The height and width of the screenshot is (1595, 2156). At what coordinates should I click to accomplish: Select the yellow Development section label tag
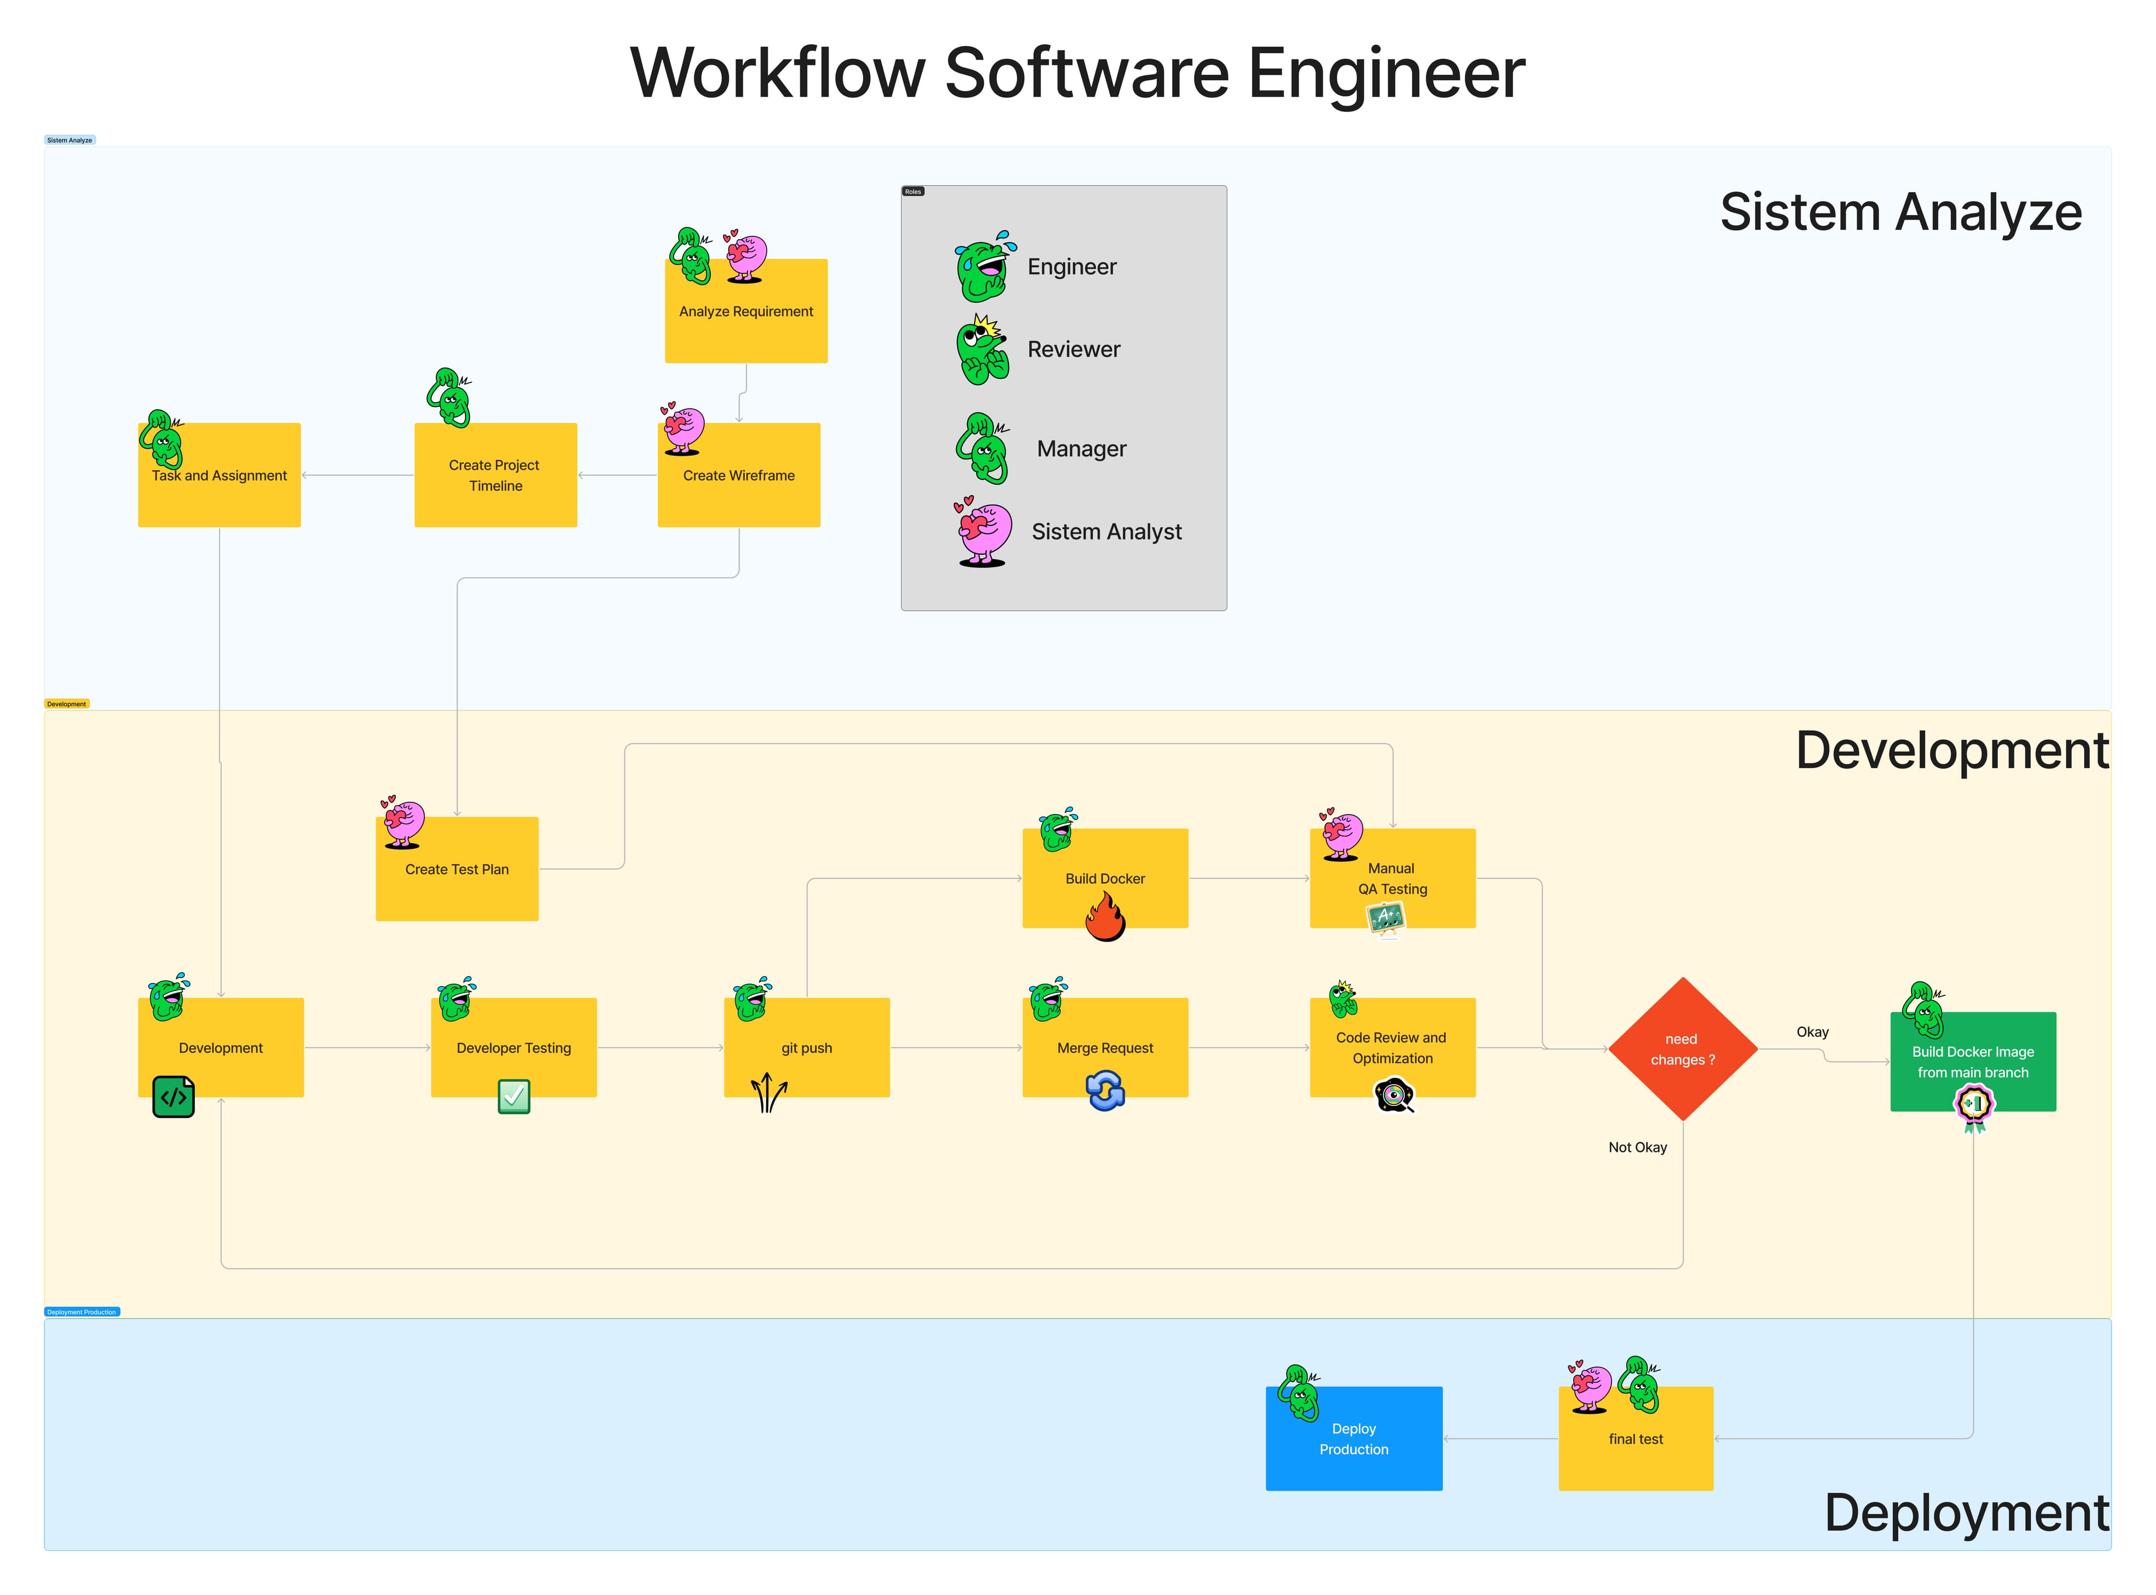67,704
